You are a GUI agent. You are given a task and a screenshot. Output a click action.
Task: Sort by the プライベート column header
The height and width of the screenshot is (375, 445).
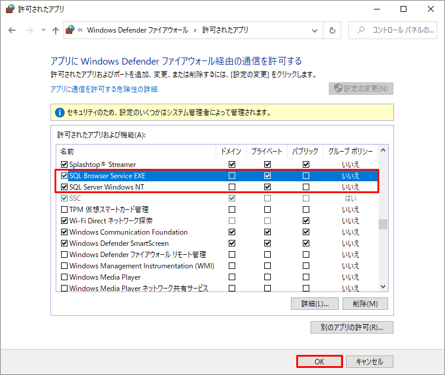point(267,152)
